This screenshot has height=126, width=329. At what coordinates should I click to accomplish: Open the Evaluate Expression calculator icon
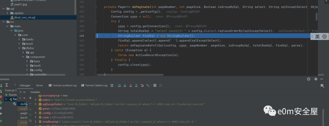tap(155, 85)
